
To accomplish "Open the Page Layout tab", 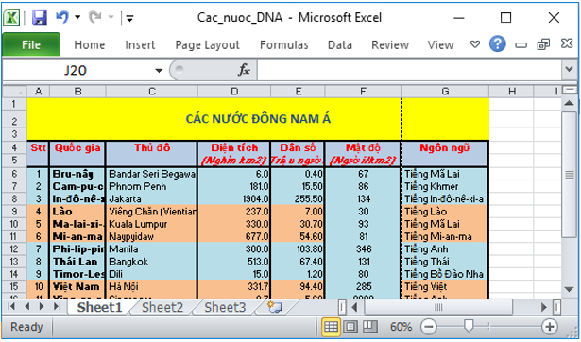I will (x=207, y=44).
